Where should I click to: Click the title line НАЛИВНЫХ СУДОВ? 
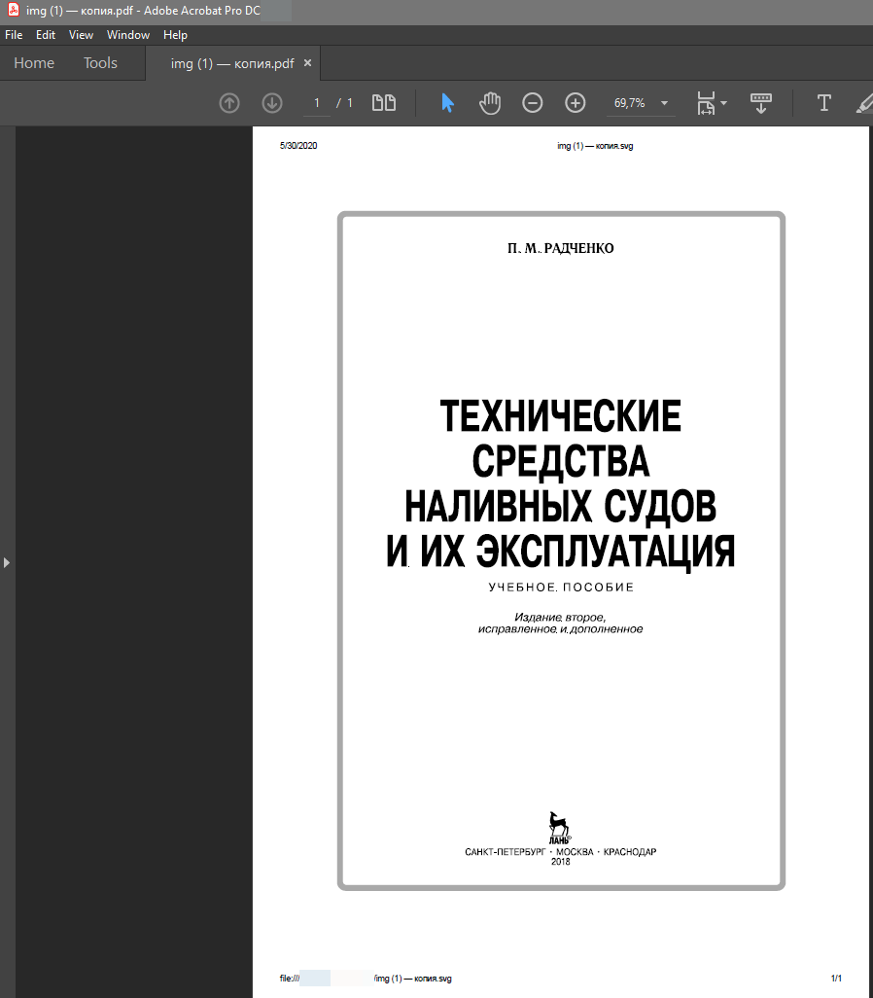561,507
